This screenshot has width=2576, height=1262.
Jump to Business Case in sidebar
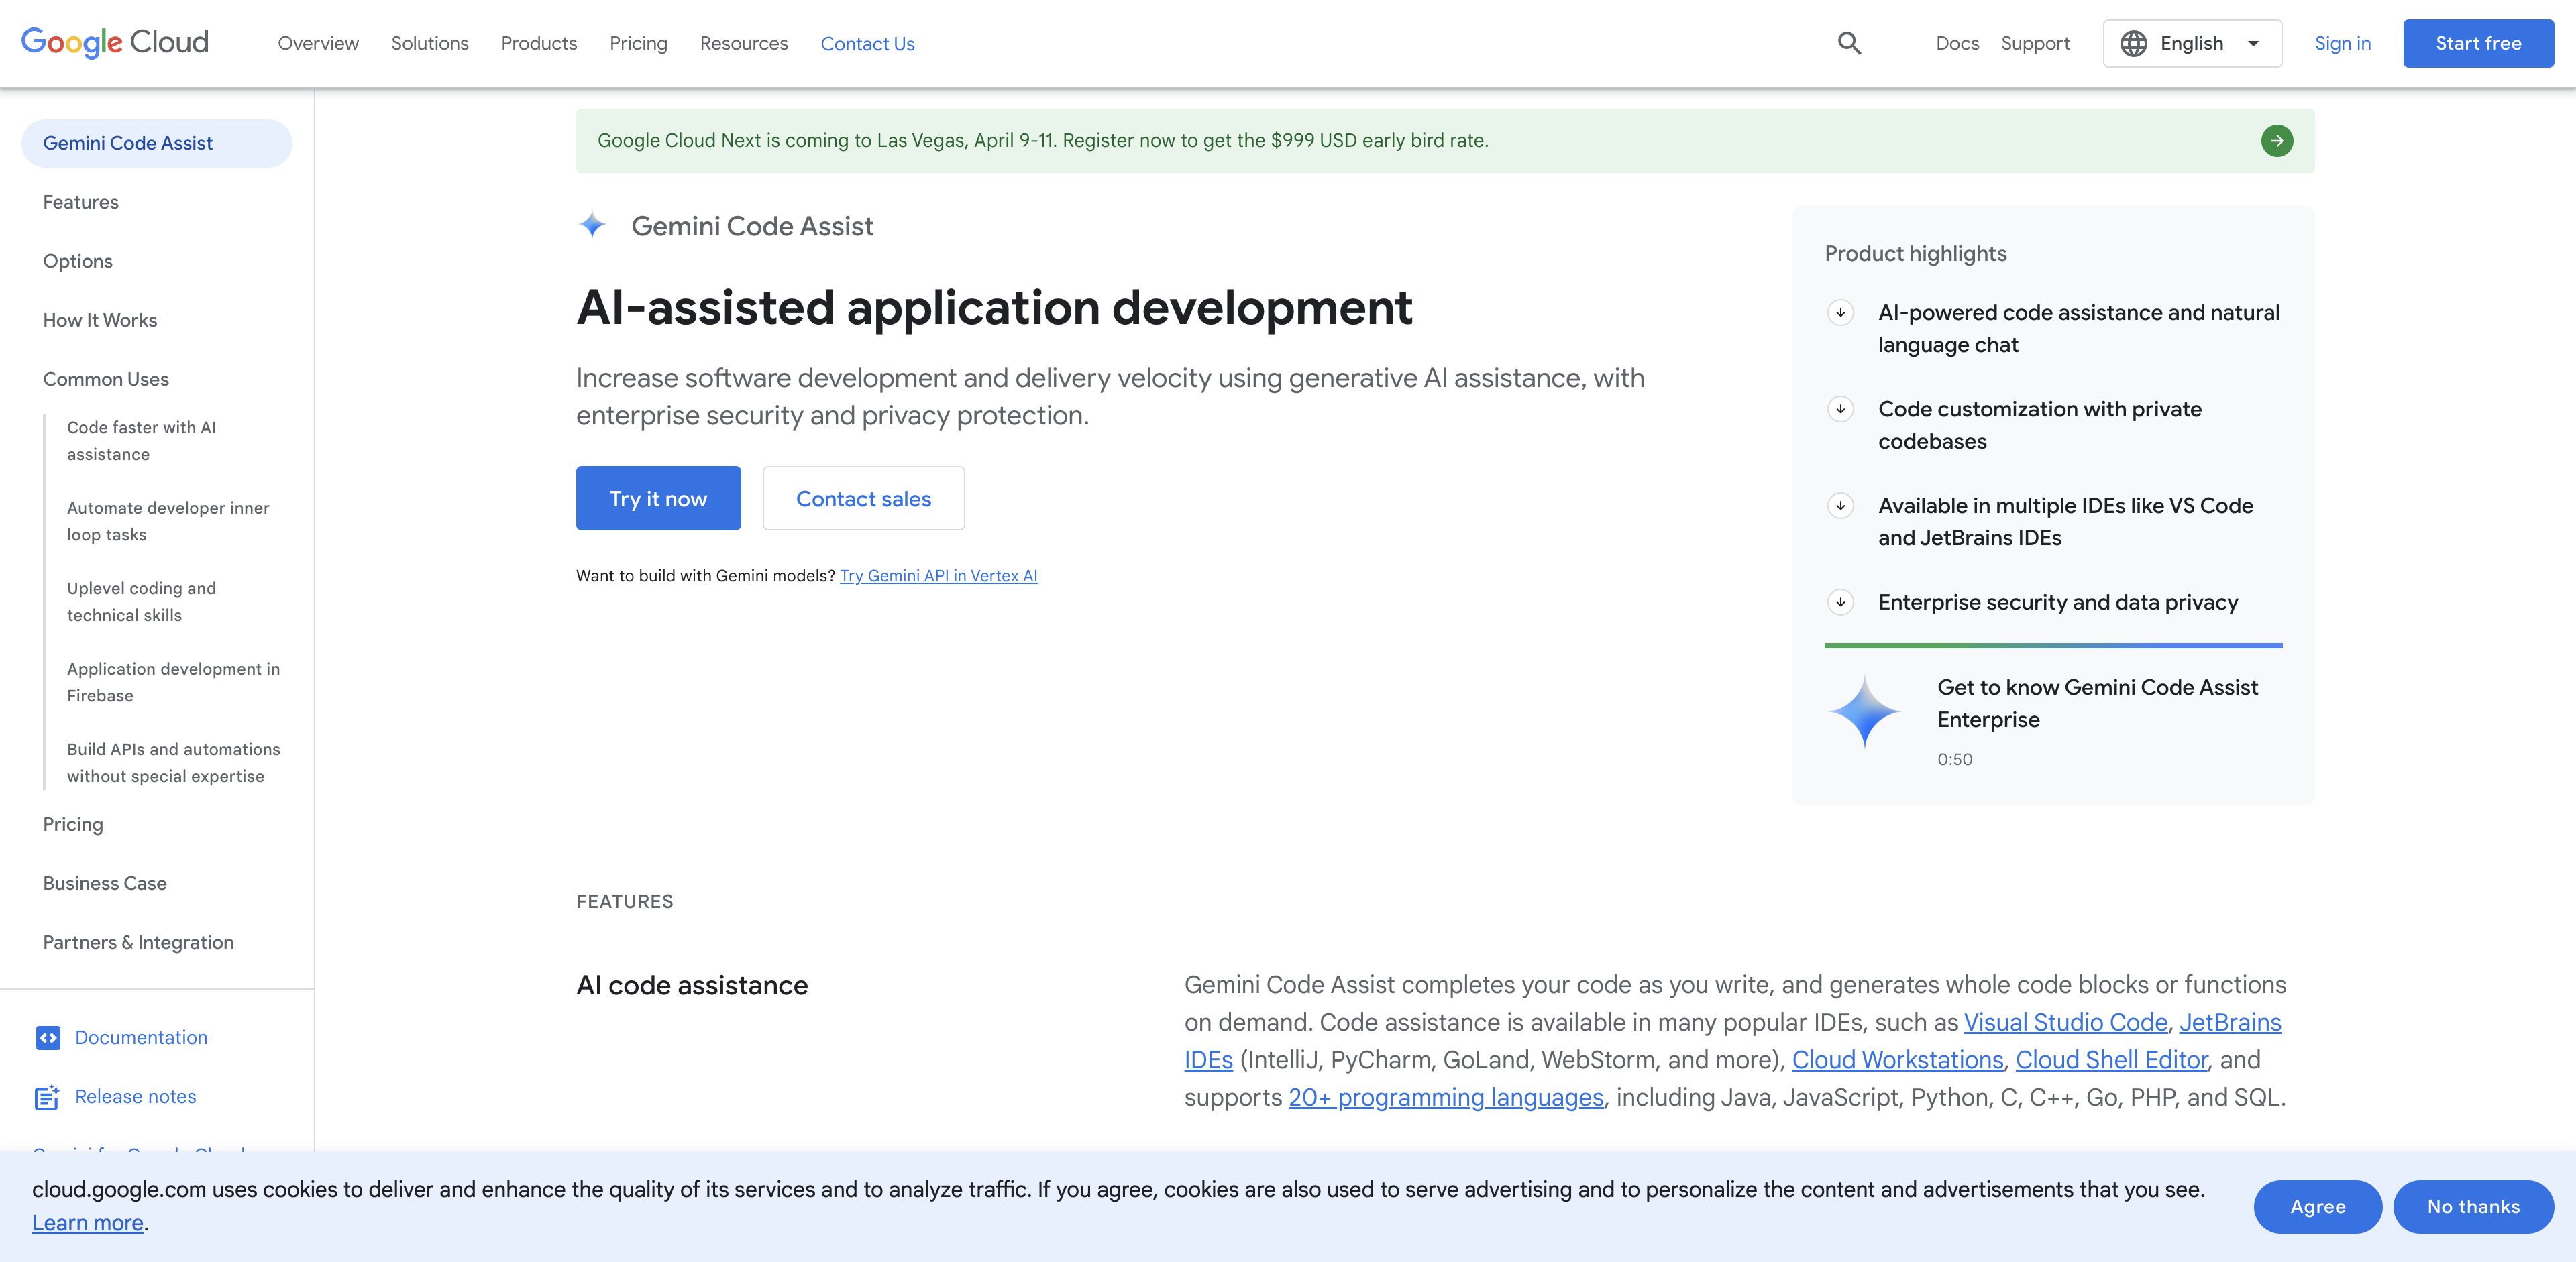point(105,883)
